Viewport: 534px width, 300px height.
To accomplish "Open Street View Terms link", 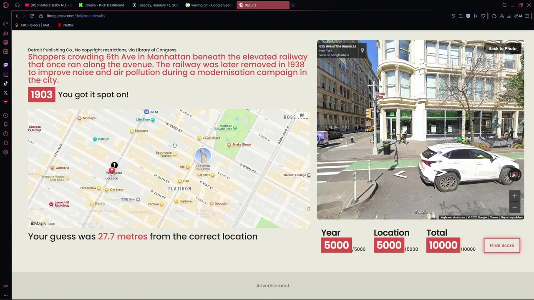I will click(x=494, y=217).
